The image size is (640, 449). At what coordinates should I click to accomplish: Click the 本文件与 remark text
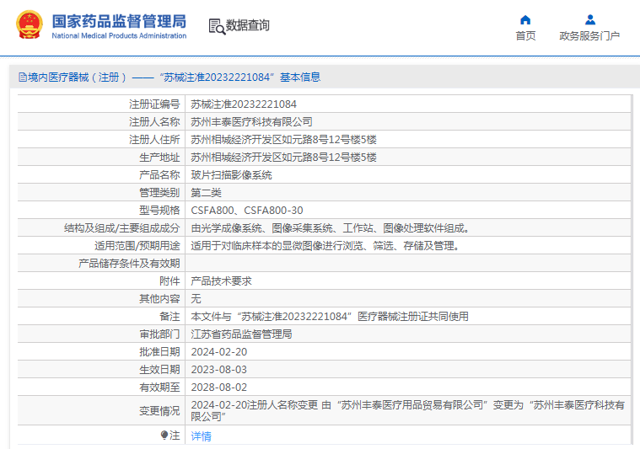pos(330,317)
